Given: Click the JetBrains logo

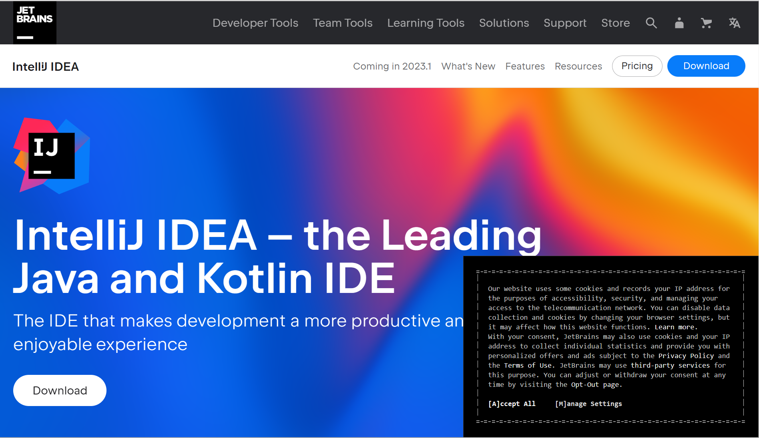Looking at the screenshot, I should click(34, 22).
